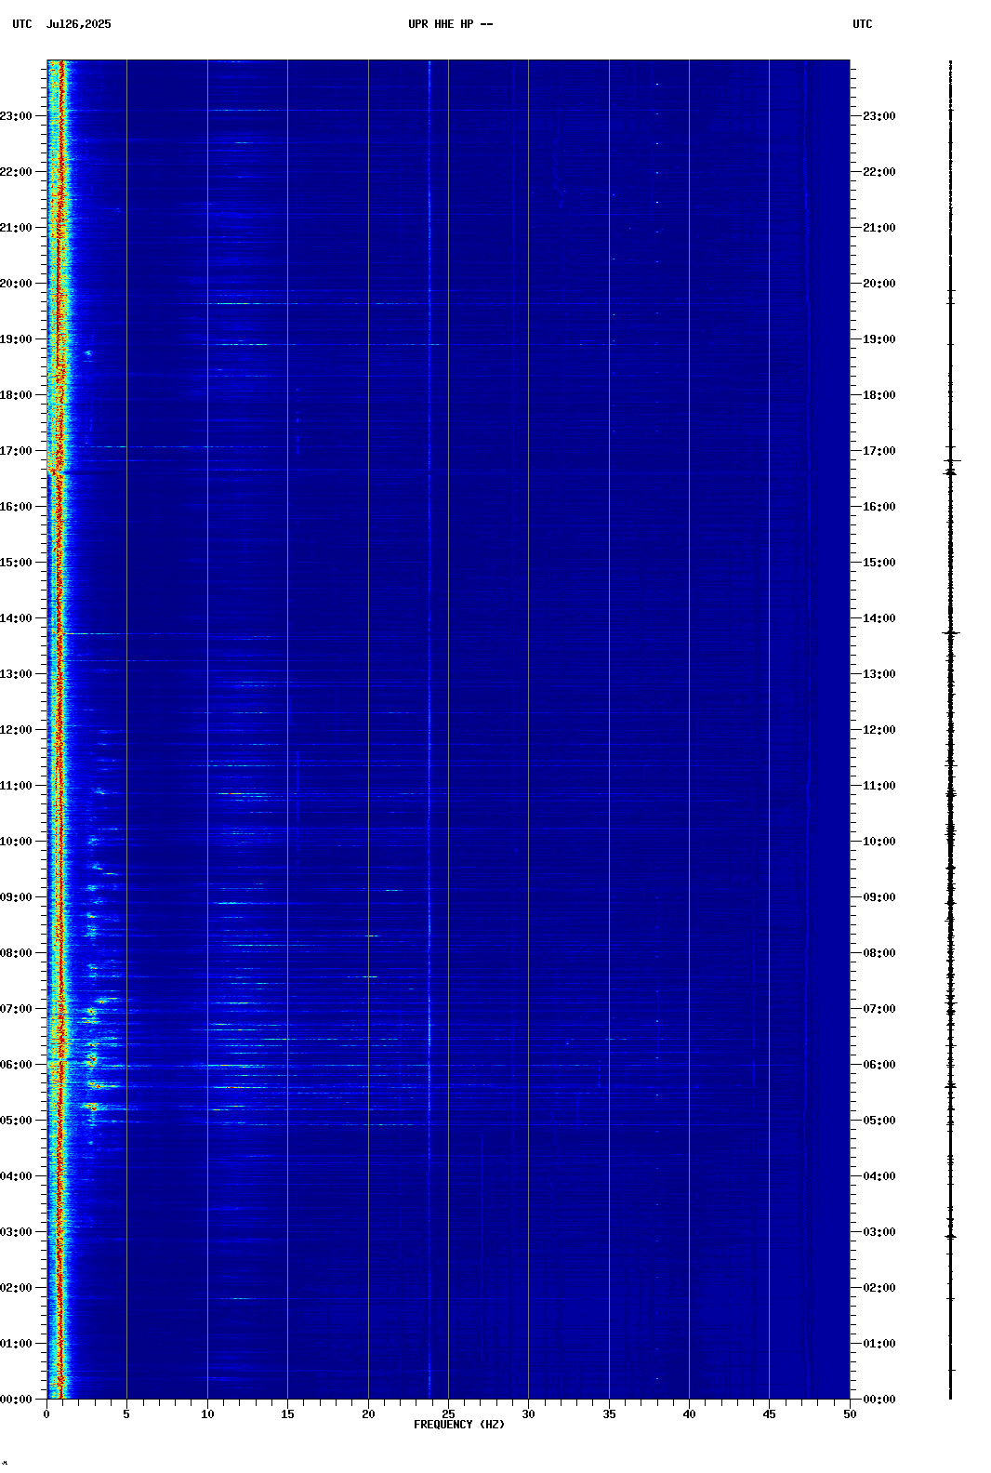Select '18:00' on the right time axis

(879, 395)
